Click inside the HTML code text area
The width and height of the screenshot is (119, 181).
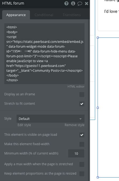[44, 54]
